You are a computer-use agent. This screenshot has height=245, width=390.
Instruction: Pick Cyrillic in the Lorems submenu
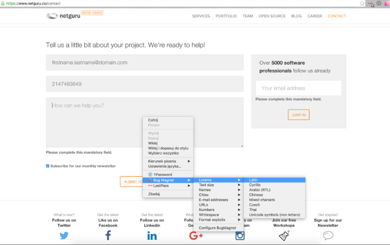pos(255,185)
